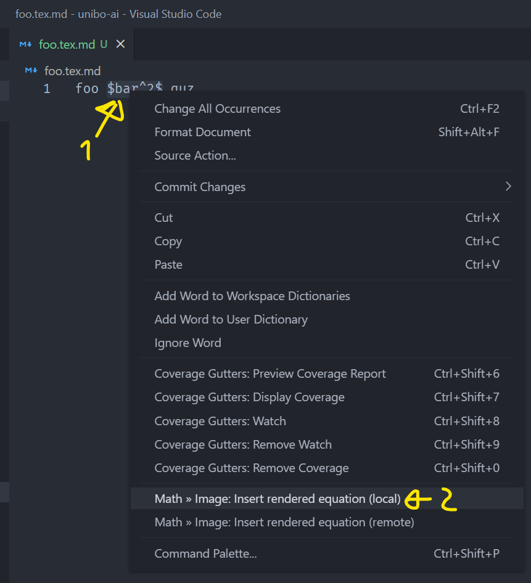Click the Commit Changes submenu arrow

pyautogui.click(x=508, y=186)
